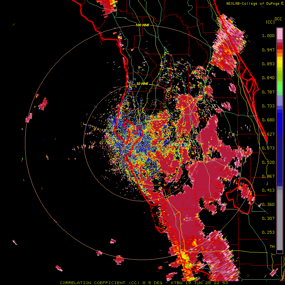Click the 100 NMI range ring label

tap(142, 25)
